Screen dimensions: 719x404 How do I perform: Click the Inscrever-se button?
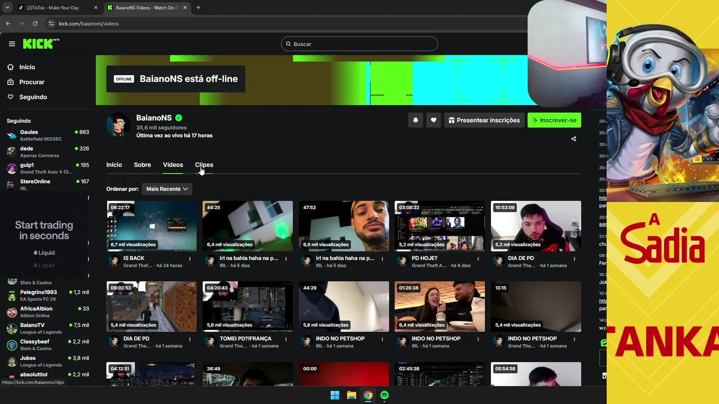click(554, 120)
